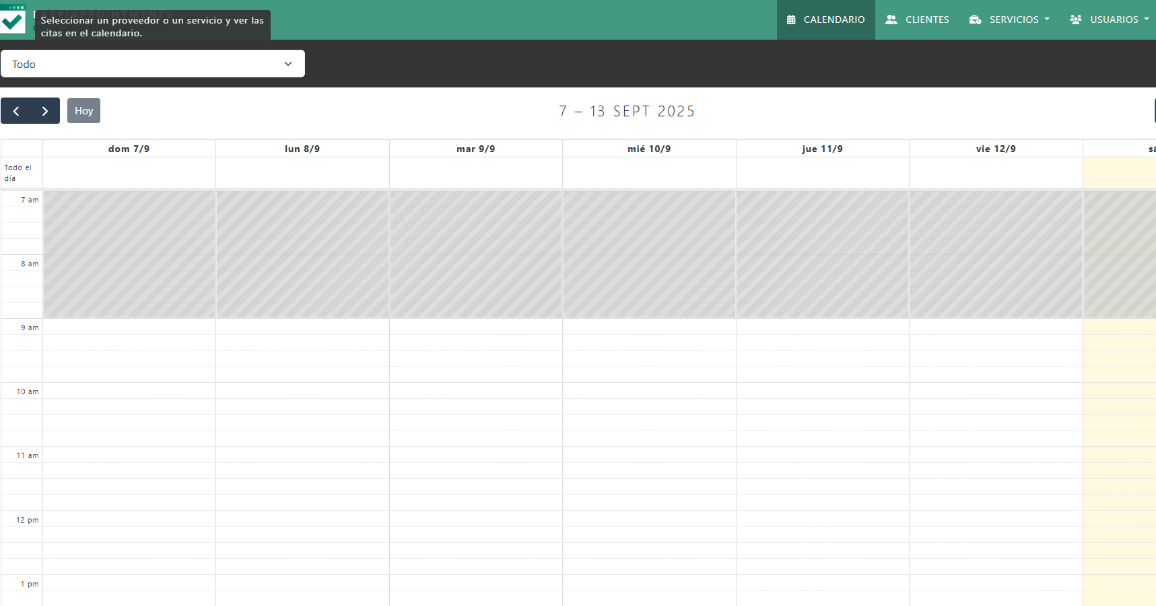Click the lun 8/9 day header

point(302,149)
